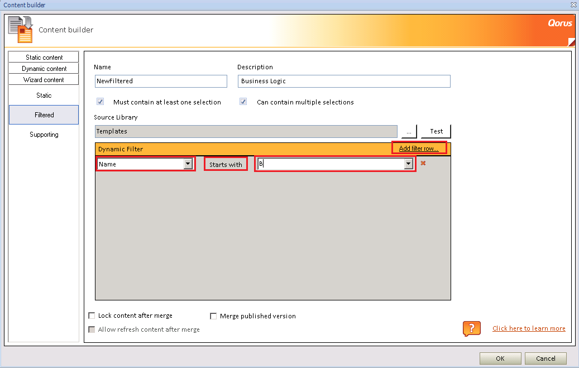
Task: Enable Merge published version
Action: 213,316
